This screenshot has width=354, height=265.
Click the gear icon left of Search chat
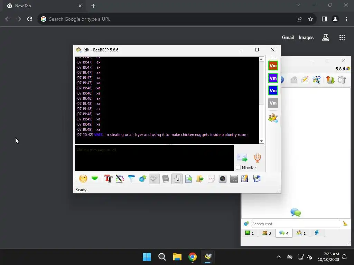pos(246,224)
